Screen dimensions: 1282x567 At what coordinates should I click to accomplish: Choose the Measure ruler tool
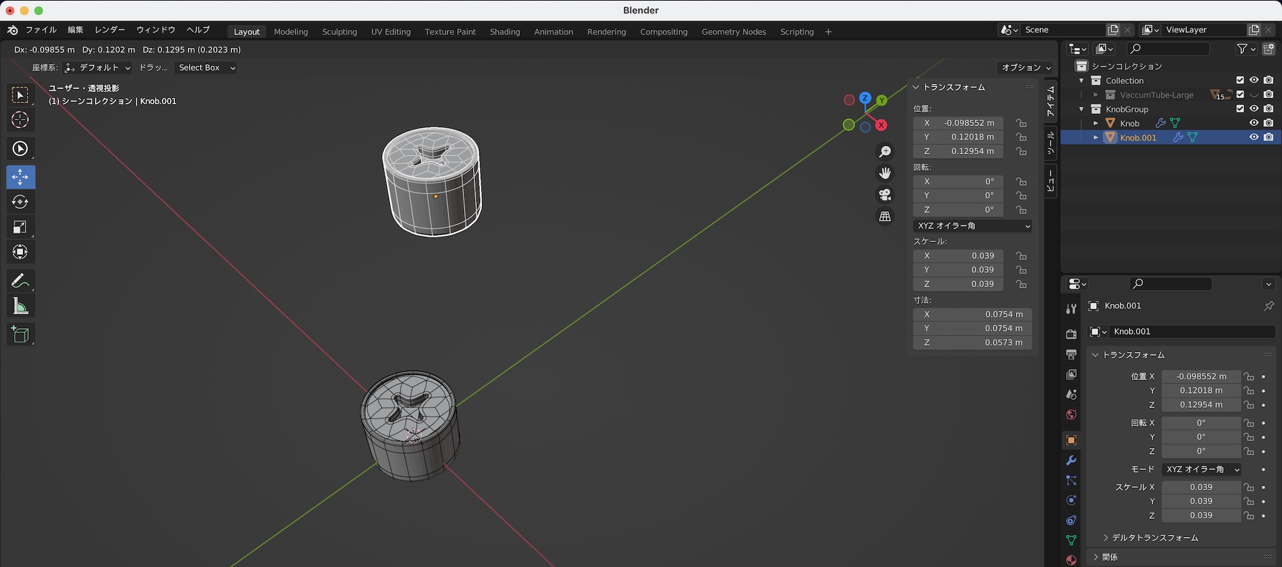point(21,307)
